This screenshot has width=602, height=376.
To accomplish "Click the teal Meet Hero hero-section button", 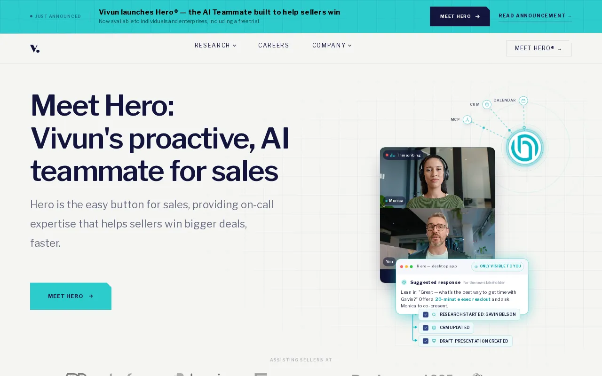I will click(71, 296).
